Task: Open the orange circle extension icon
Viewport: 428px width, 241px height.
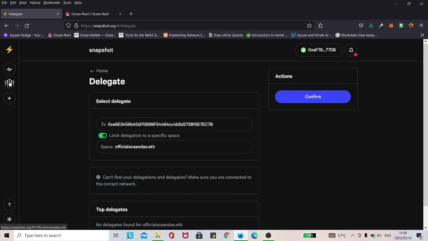Action: pyautogui.click(x=411, y=25)
